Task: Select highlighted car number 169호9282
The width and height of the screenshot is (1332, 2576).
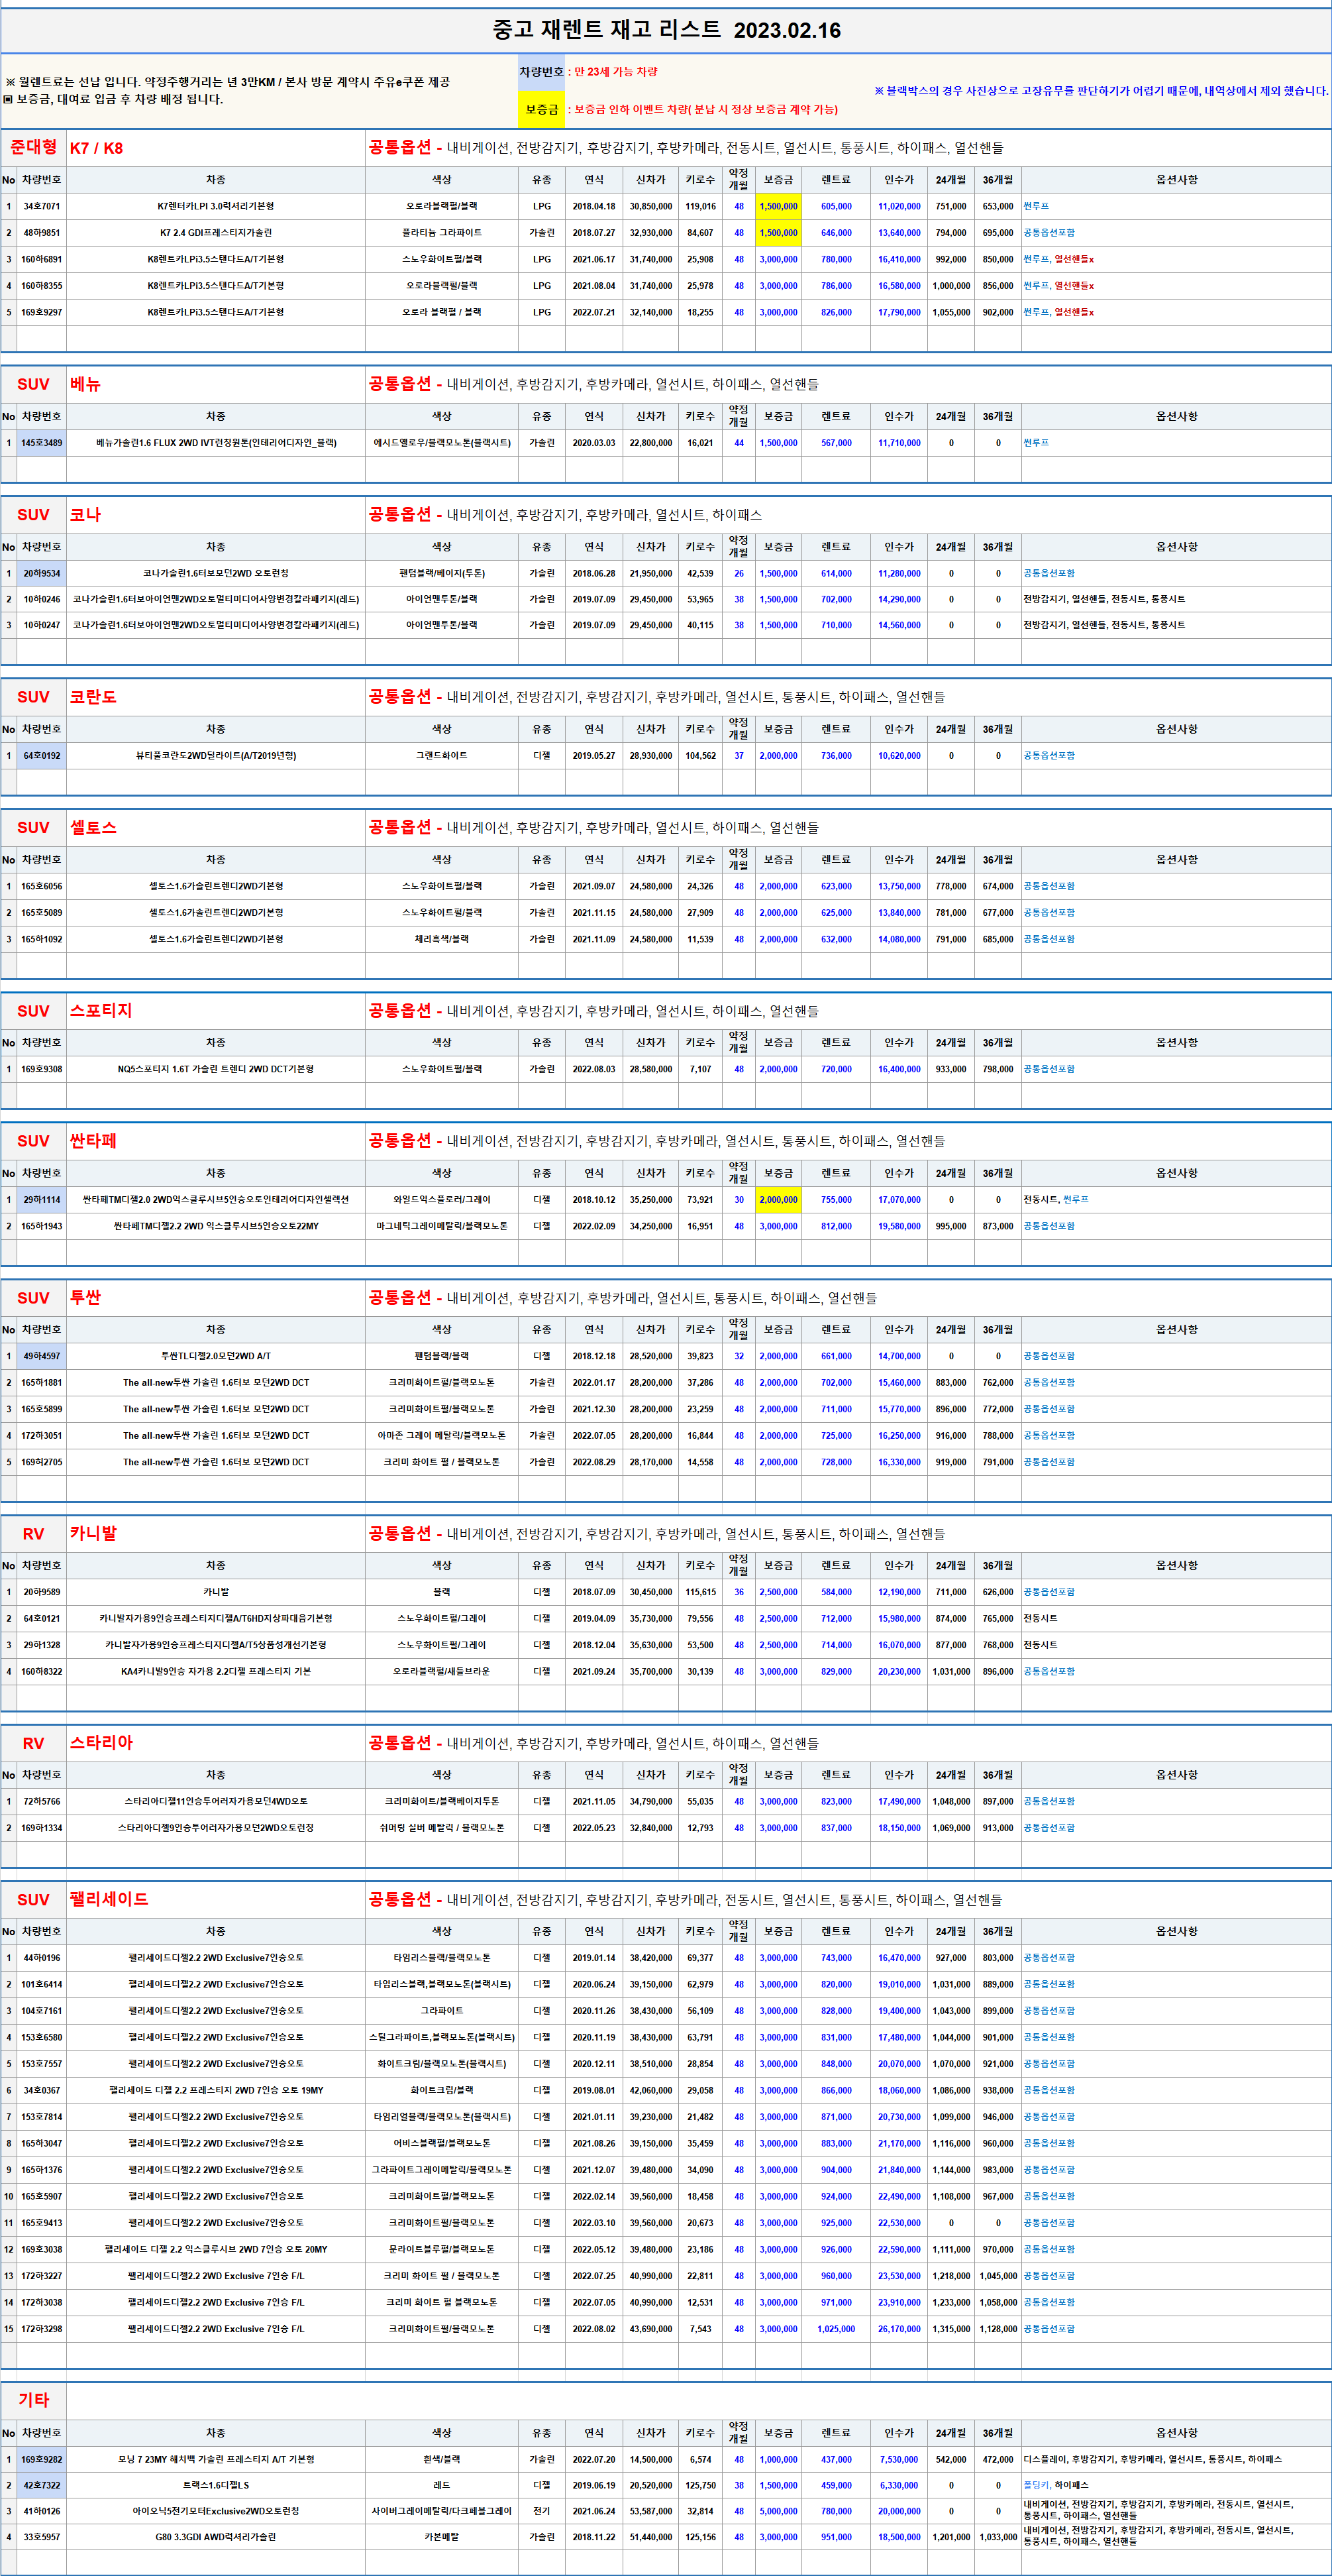Action: pyautogui.click(x=41, y=2459)
